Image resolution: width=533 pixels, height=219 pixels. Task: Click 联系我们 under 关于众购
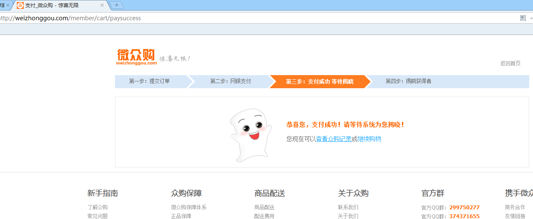(348, 207)
